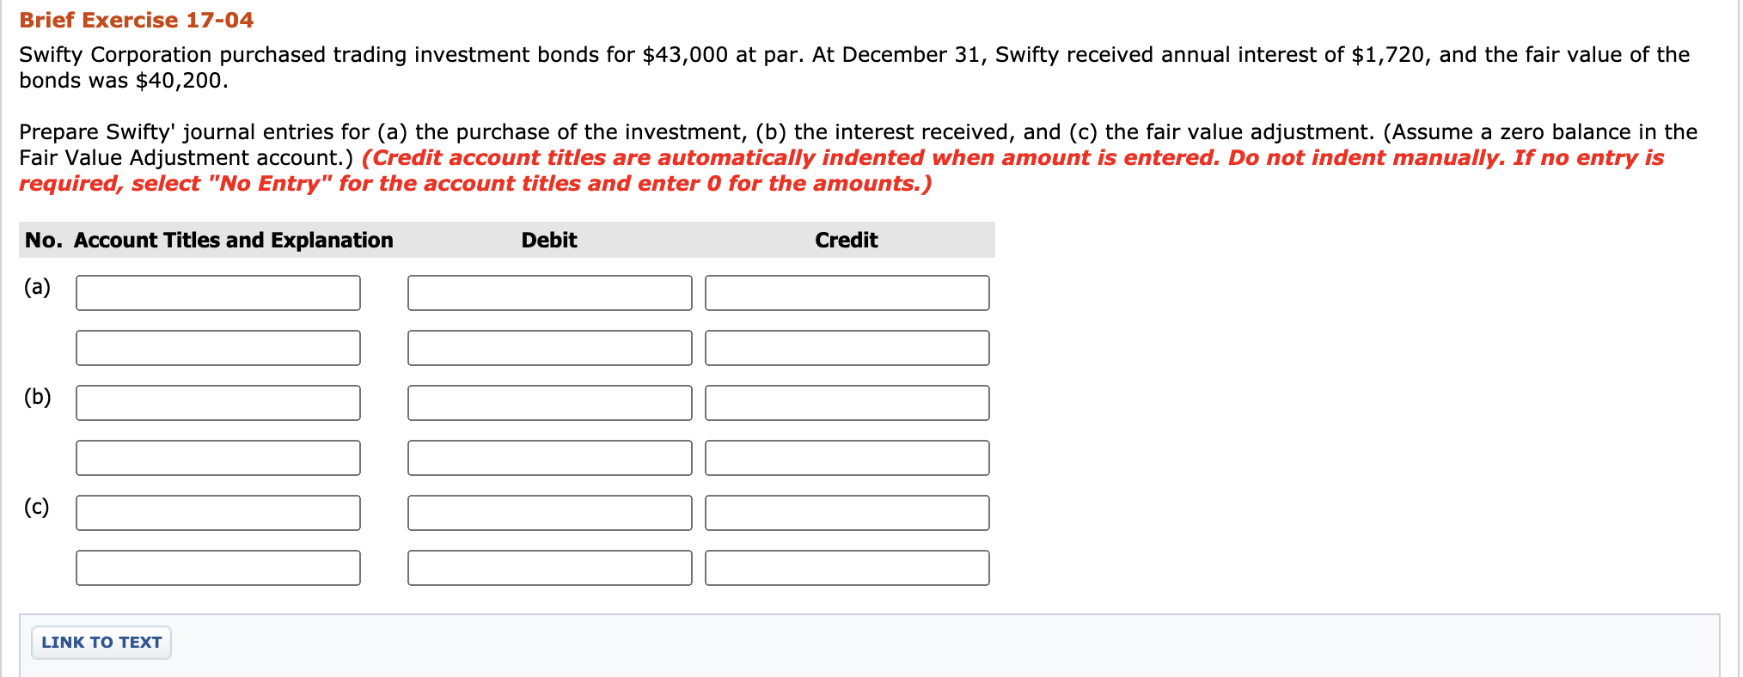This screenshot has width=1743, height=677.
Task: Select the second account title field under (c)
Action: click(x=218, y=567)
